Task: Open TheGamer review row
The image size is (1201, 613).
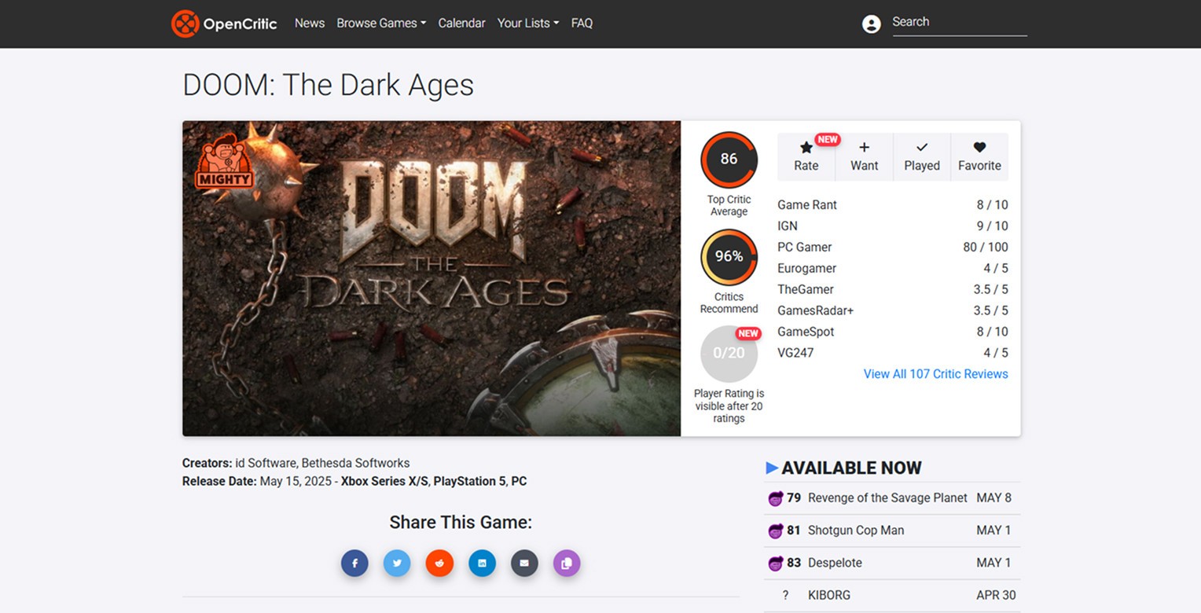Action: coord(892,290)
